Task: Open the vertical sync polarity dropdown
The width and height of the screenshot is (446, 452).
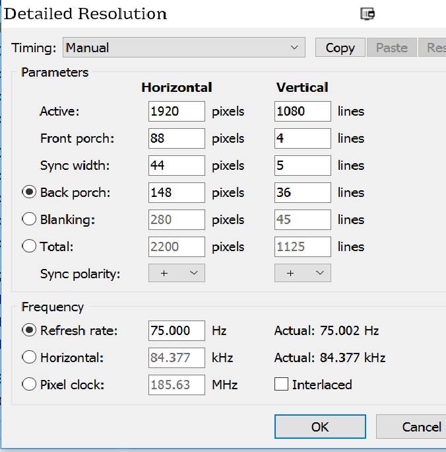Action: pos(303,273)
